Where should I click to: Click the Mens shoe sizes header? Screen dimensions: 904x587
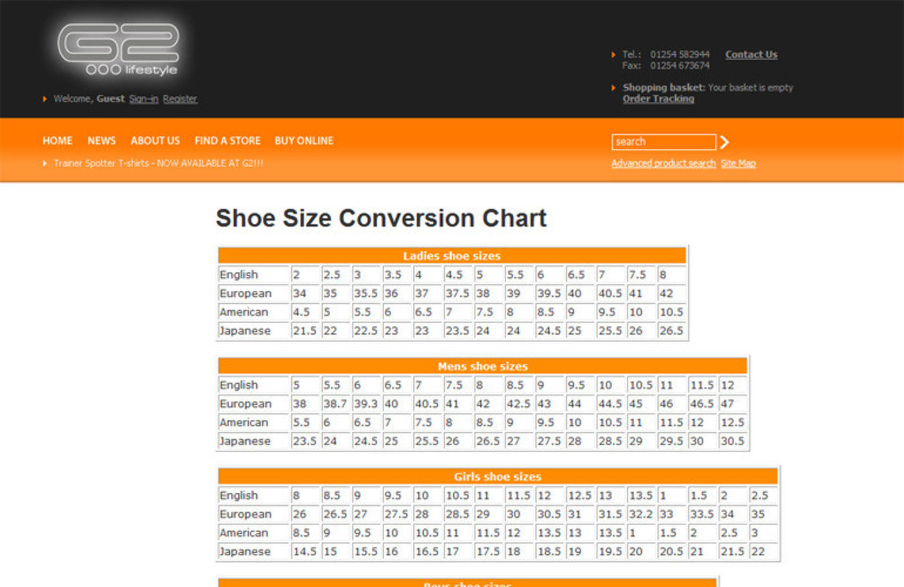pos(482,366)
